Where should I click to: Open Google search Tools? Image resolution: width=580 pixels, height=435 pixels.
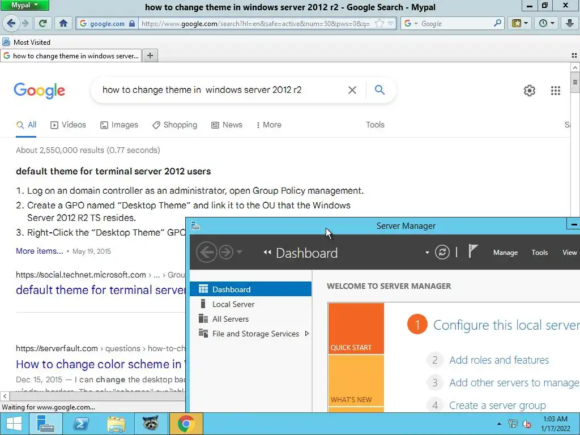[x=375, y=125]
